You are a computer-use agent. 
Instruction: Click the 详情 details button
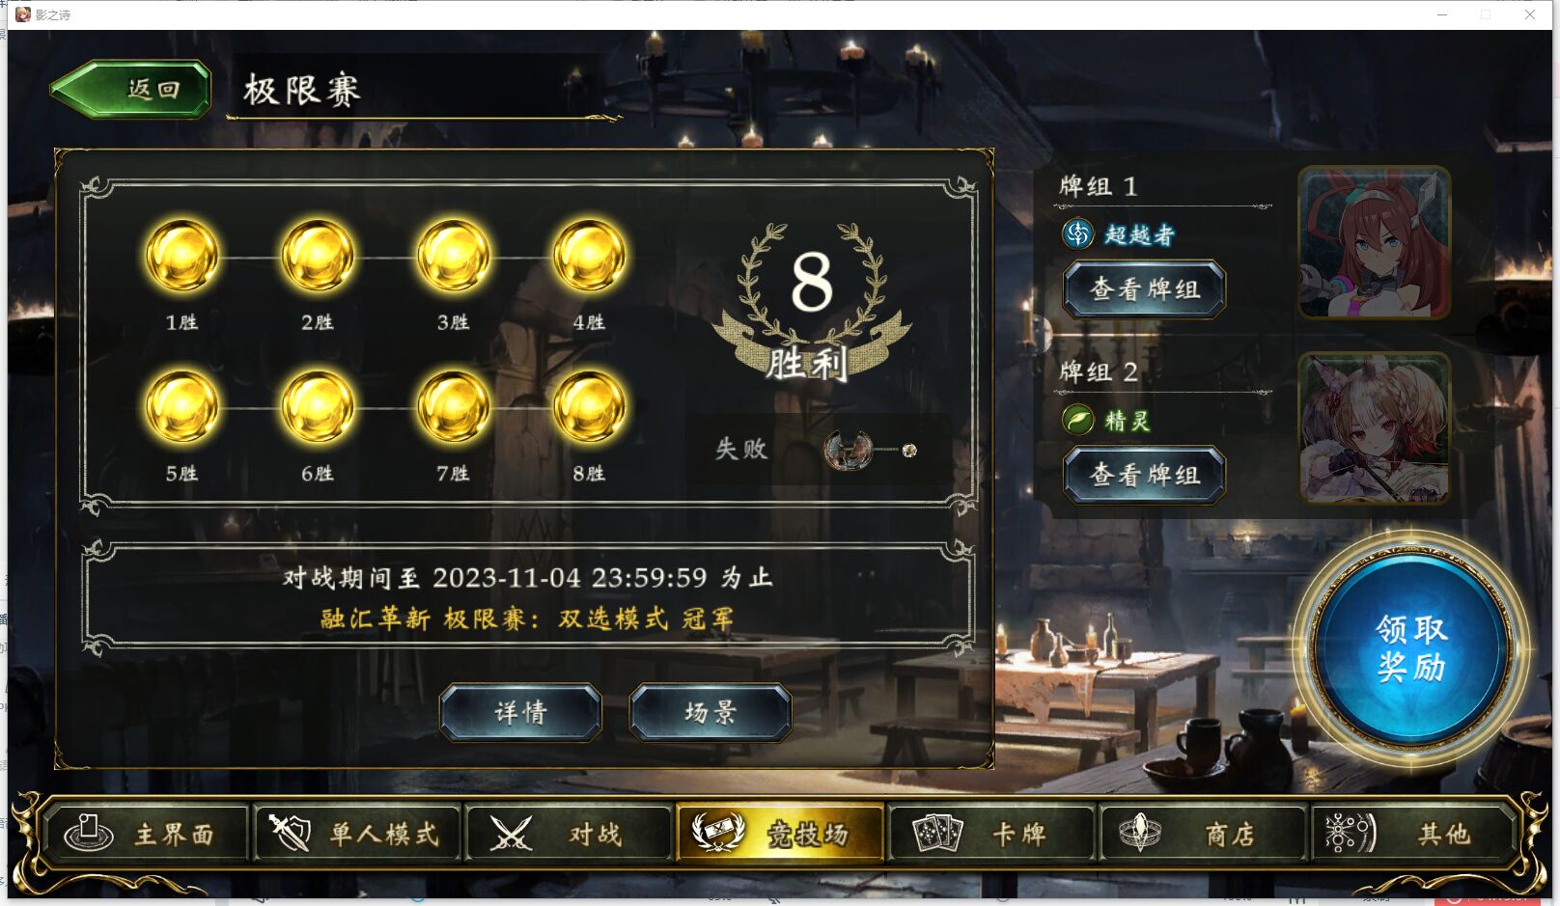click(x=520, y=712)
